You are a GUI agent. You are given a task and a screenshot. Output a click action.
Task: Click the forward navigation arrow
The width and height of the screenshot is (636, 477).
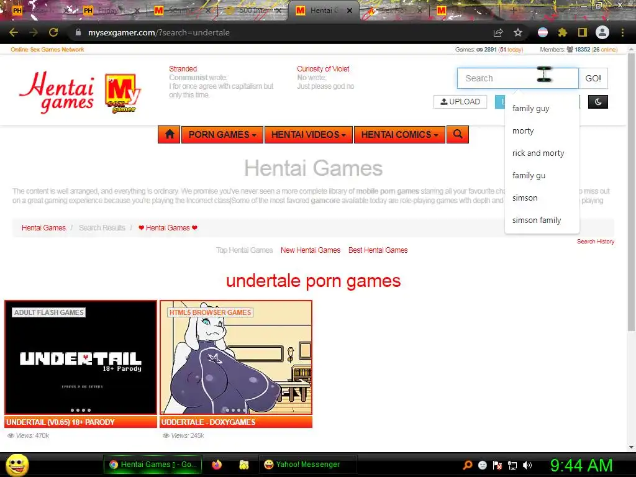(x=34, y=32)
